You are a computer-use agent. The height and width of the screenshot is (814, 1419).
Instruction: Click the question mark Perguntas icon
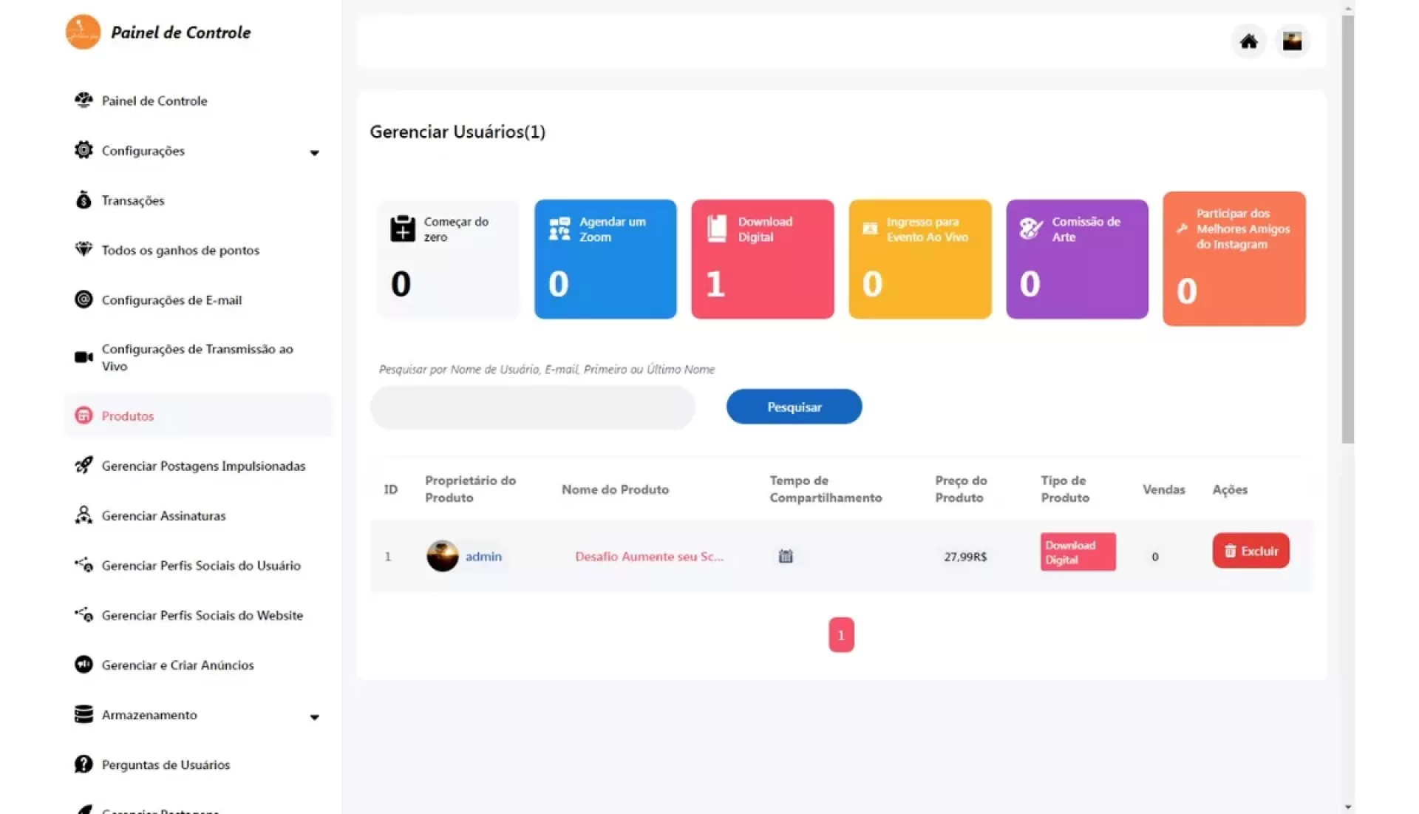pos(84,764)
